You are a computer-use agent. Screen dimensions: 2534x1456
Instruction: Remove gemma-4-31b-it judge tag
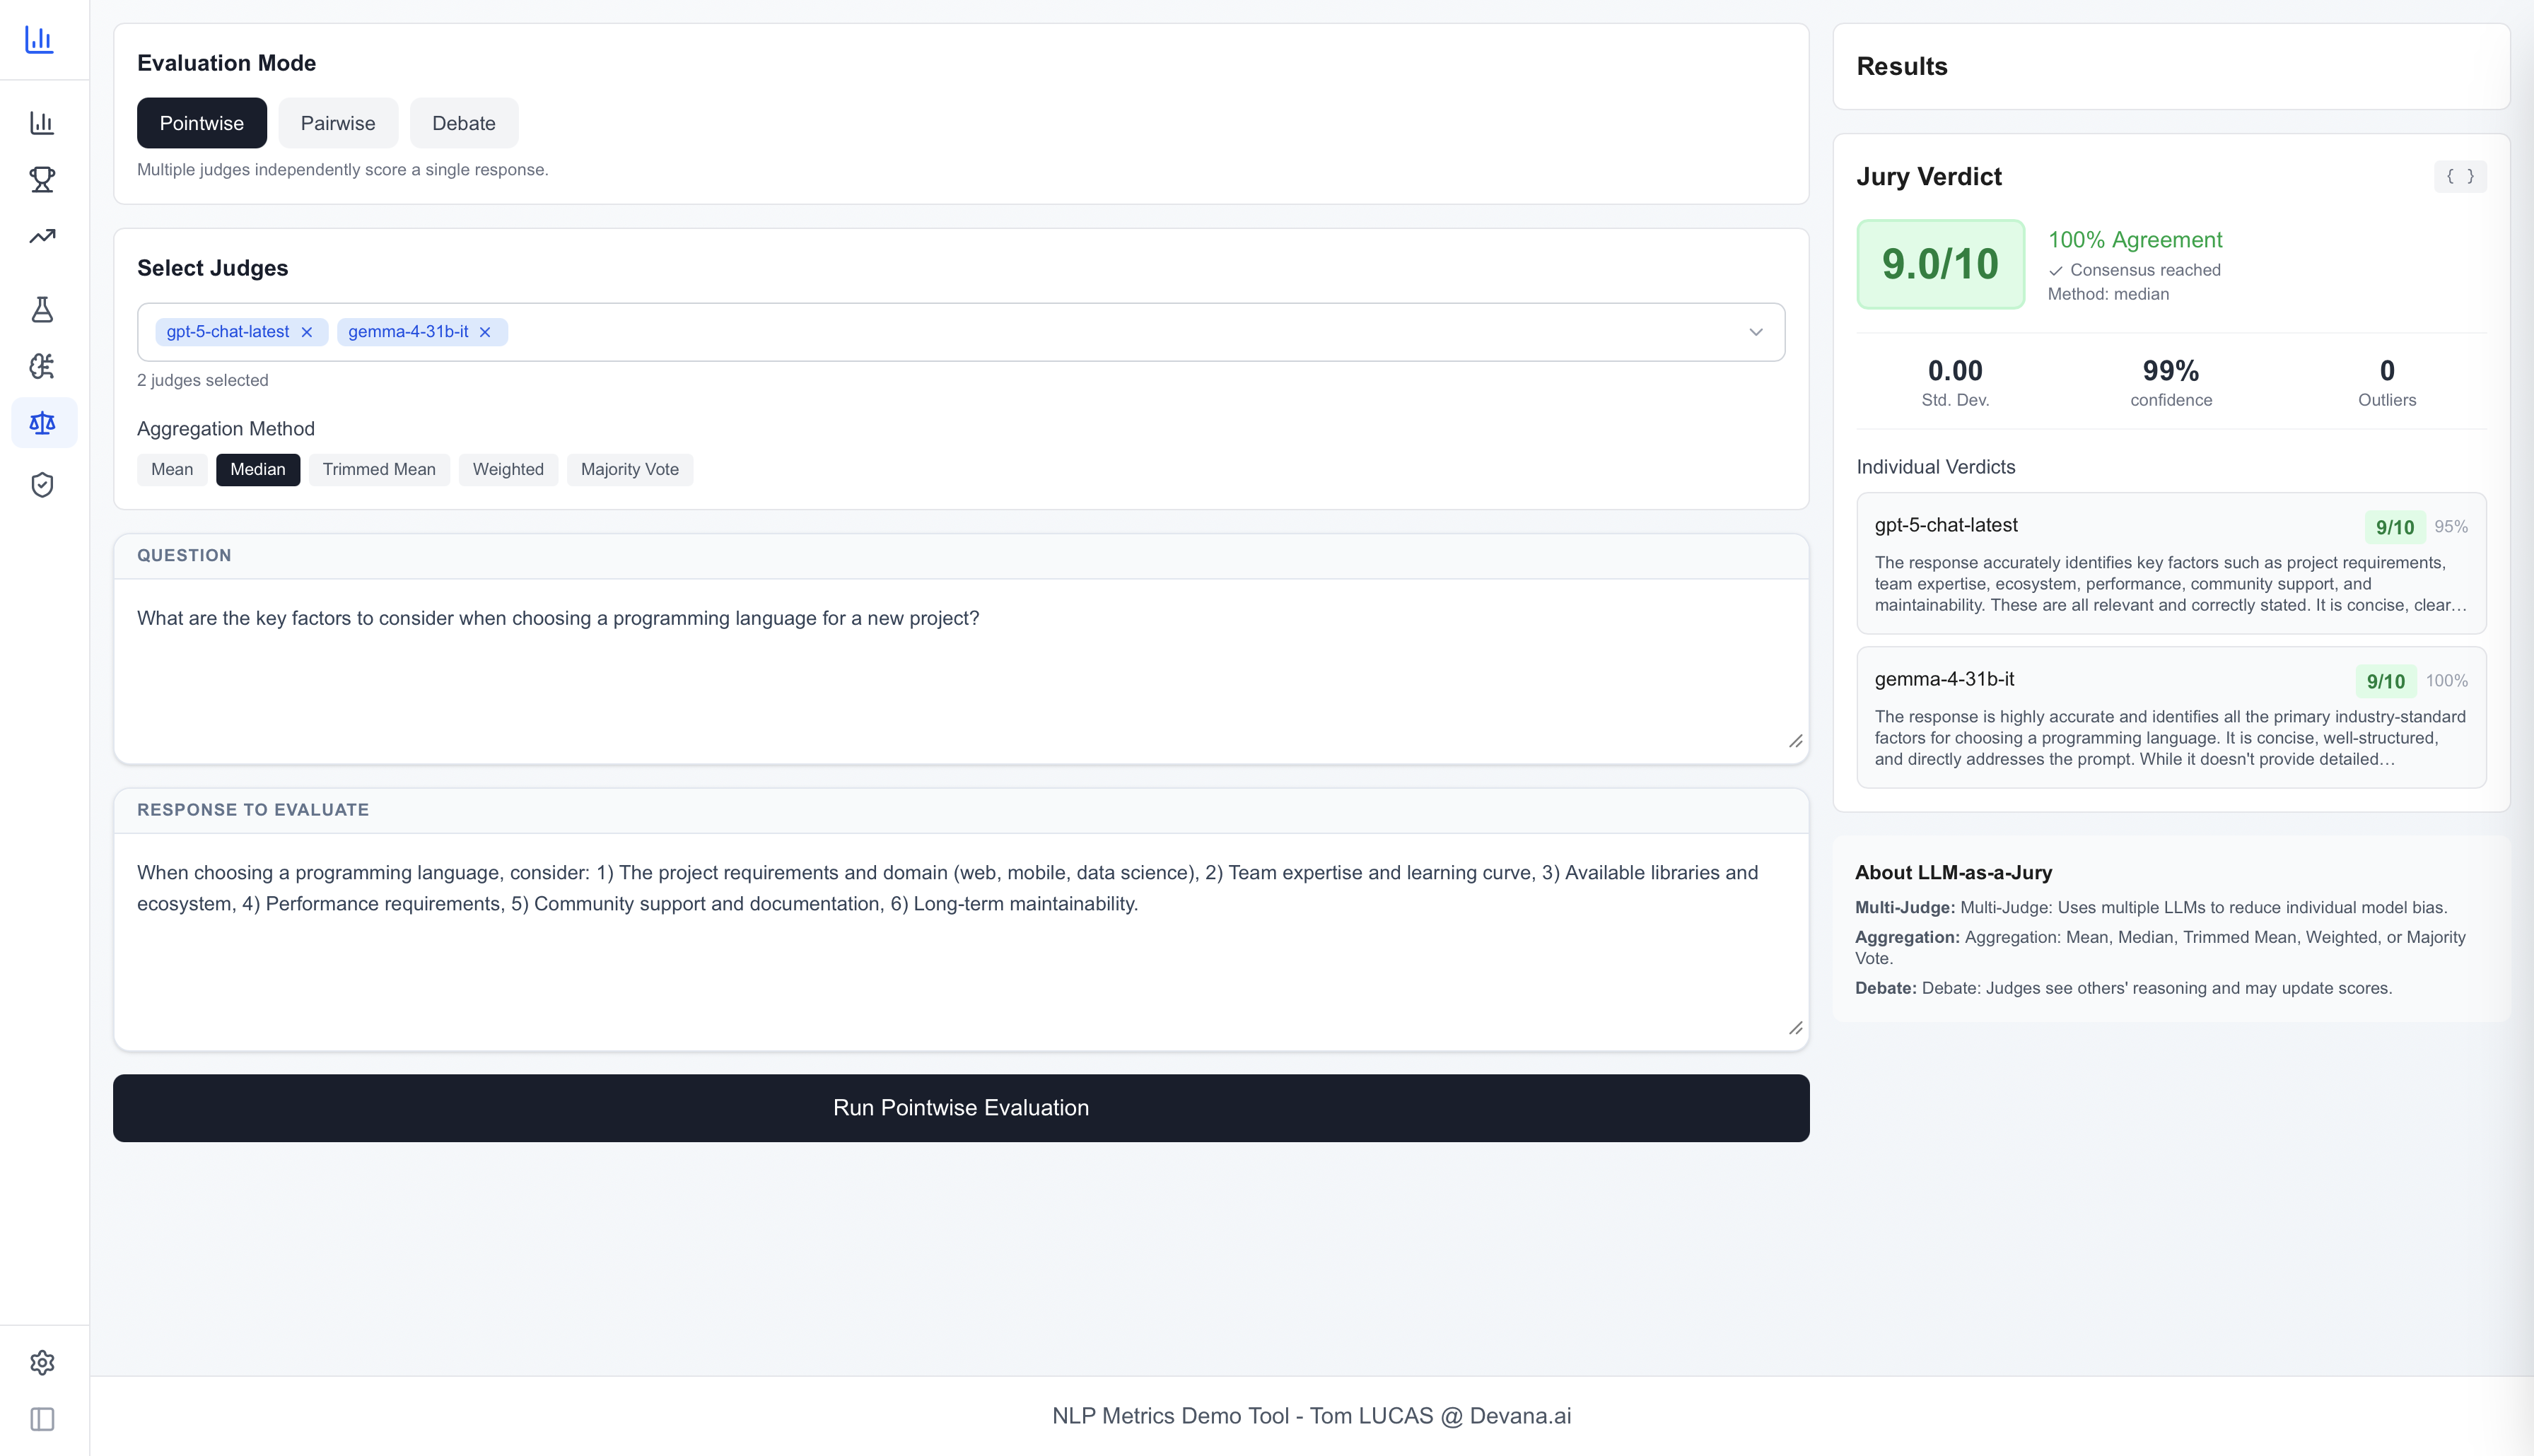[x=485, y=332]
